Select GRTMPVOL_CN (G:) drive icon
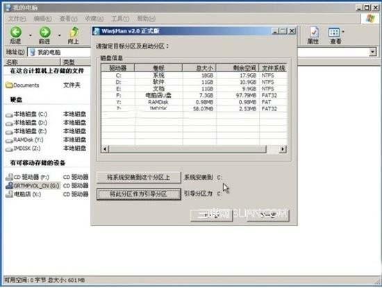The height and width of the screenshot is (288, 382). 9,185
